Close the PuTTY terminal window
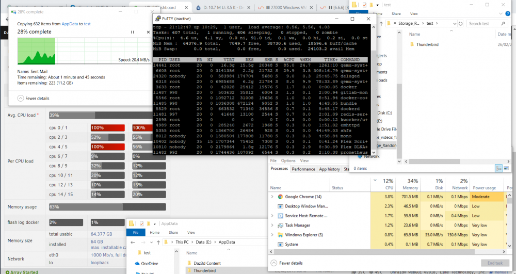 [x=368, y=19]
